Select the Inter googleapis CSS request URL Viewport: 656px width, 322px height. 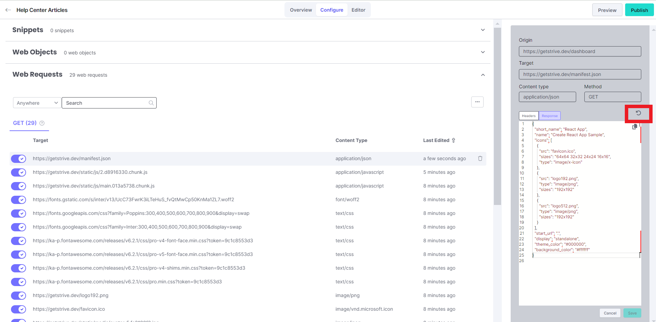pos(137,227)
